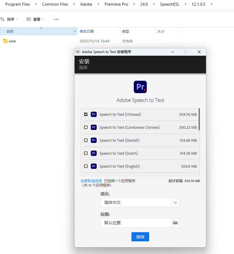Navigate to SpeechESL breadcrumb
This screenshot has height=254, width=234.
(x=170, y=4)
